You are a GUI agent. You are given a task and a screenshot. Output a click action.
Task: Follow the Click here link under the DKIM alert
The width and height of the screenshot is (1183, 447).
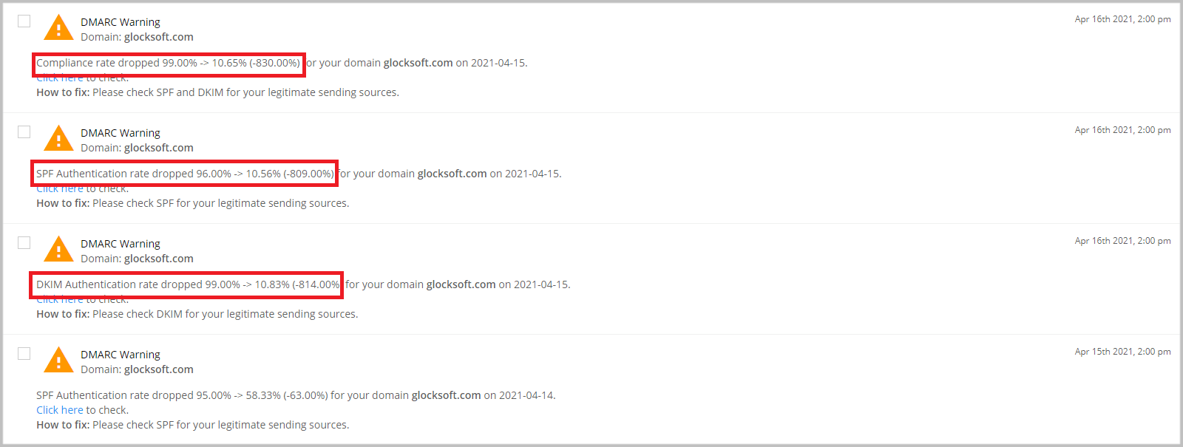[60, 300]
